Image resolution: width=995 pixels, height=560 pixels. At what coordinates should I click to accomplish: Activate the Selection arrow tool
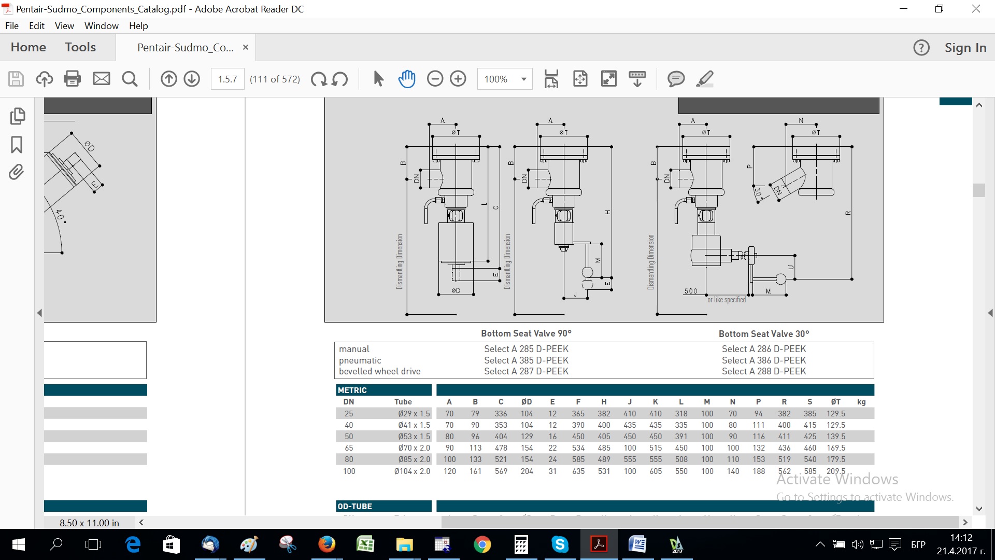click(x=378, y=79)
